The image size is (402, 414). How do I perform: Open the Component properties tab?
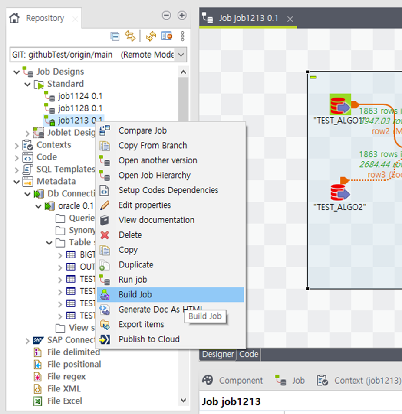[x=232, y=381]
